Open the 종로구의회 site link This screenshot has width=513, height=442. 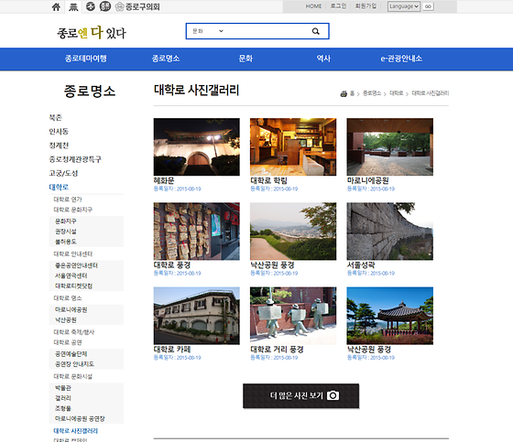point(137,6)
